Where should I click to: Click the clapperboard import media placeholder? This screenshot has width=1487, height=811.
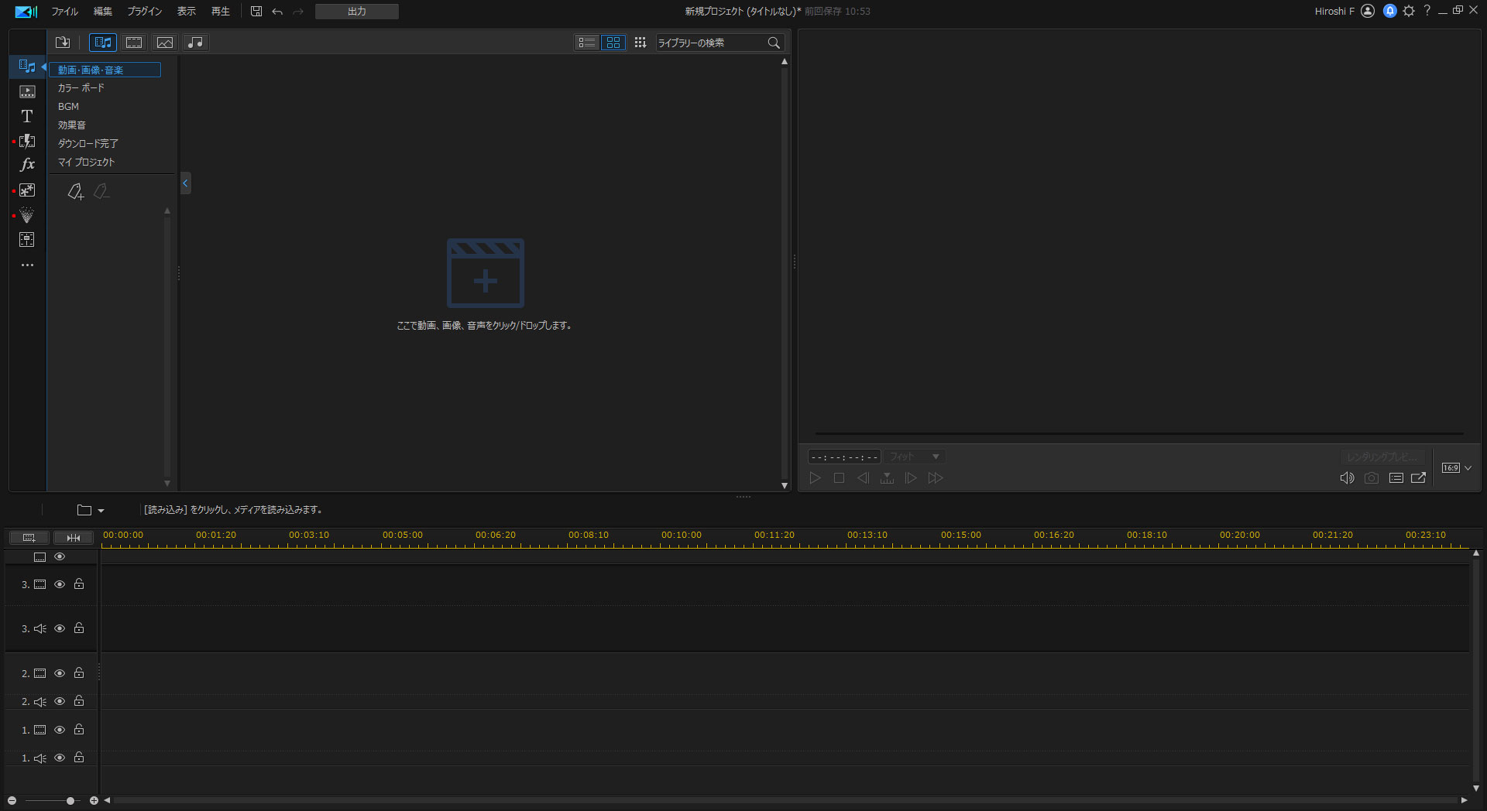click(x=486, y=273)
